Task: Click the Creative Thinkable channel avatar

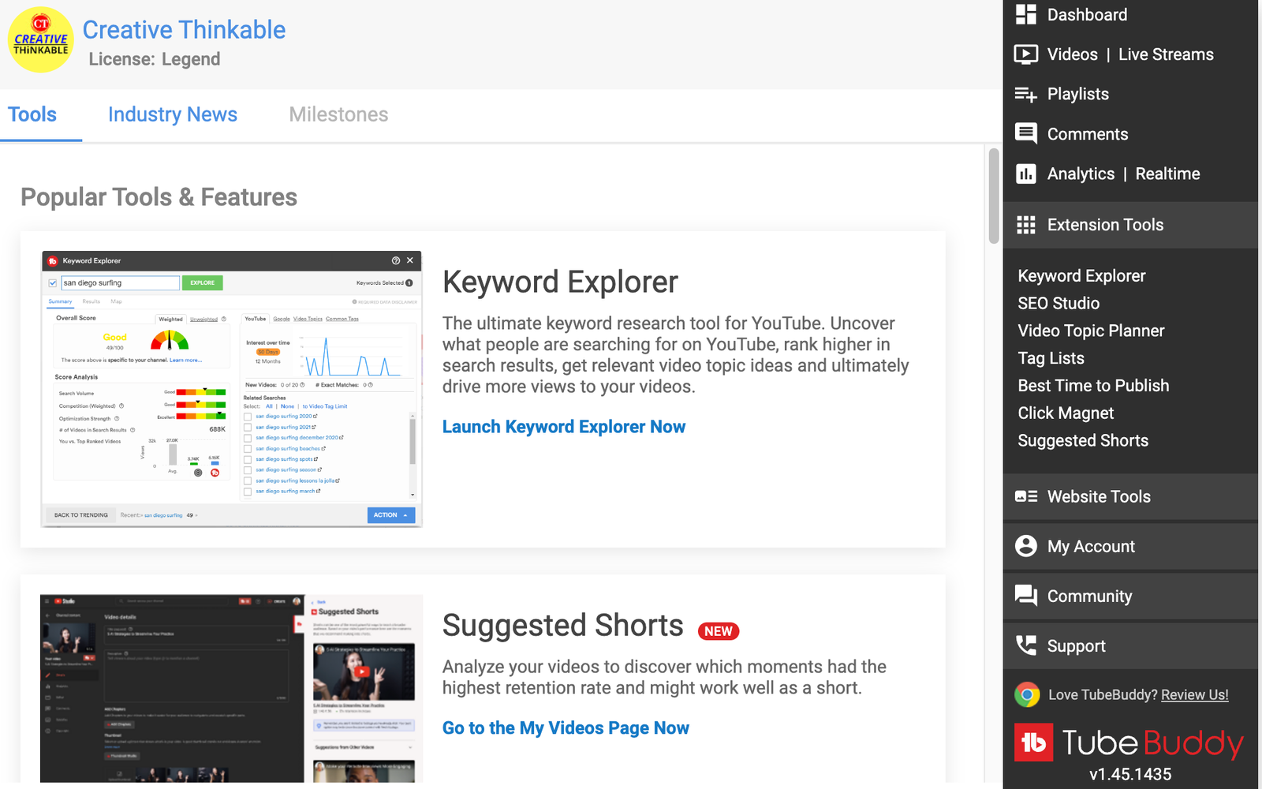Action: pyautogui.click(x=41, y=39)
